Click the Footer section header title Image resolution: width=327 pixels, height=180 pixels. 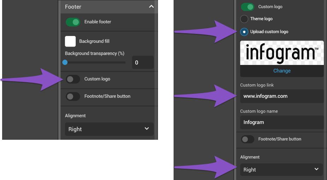(73, 7)
